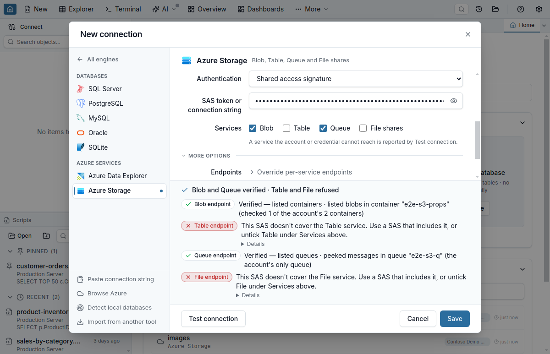The image size is (550, 354).
Task: Save the new connection
Action: tap(455, 319)
